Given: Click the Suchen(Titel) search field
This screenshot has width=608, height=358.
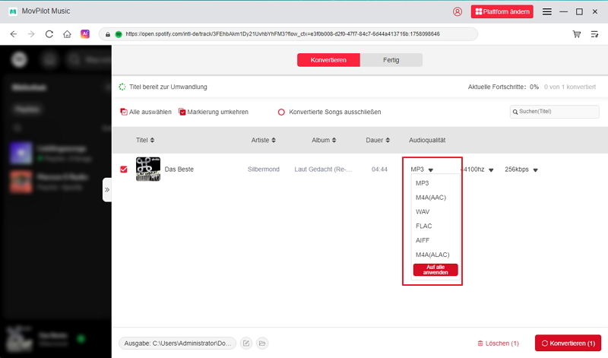Looking at the screenshot, I should click(x=557, y=112).
